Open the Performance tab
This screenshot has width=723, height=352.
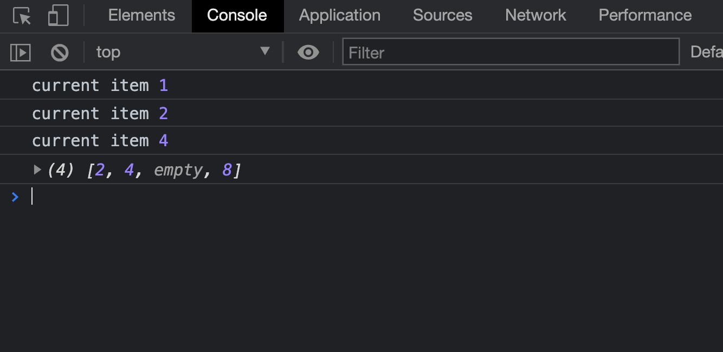point(645,15)
